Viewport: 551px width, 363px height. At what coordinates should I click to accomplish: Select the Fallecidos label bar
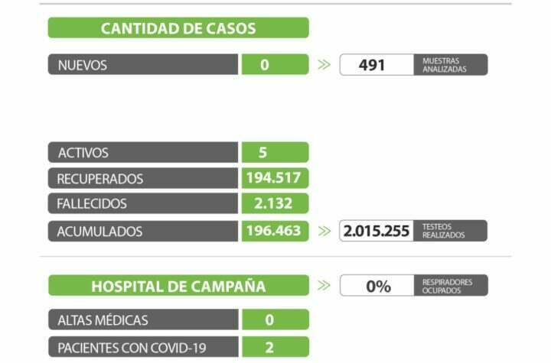(x=143, y=204)
